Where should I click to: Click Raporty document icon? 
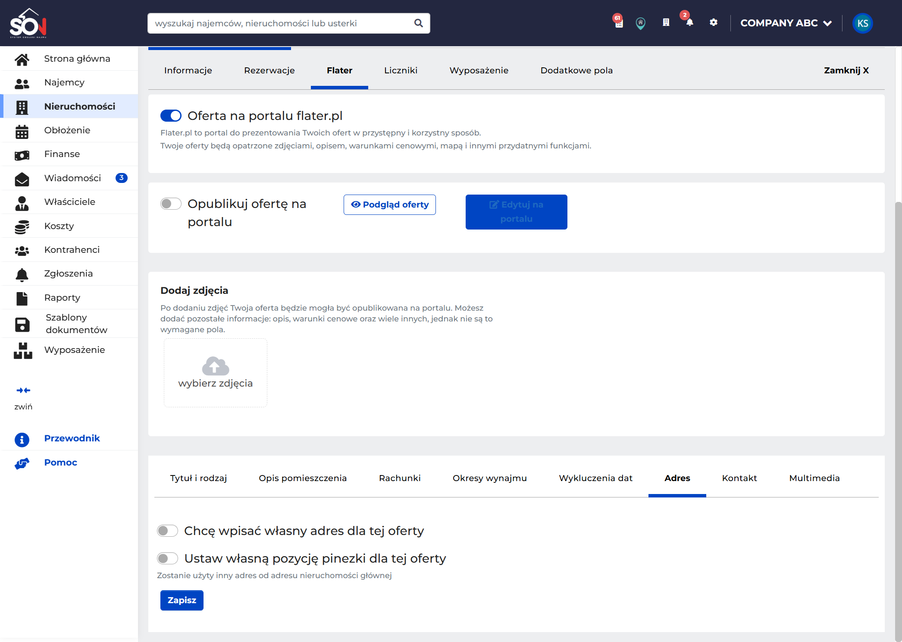[x=22, y=299]
